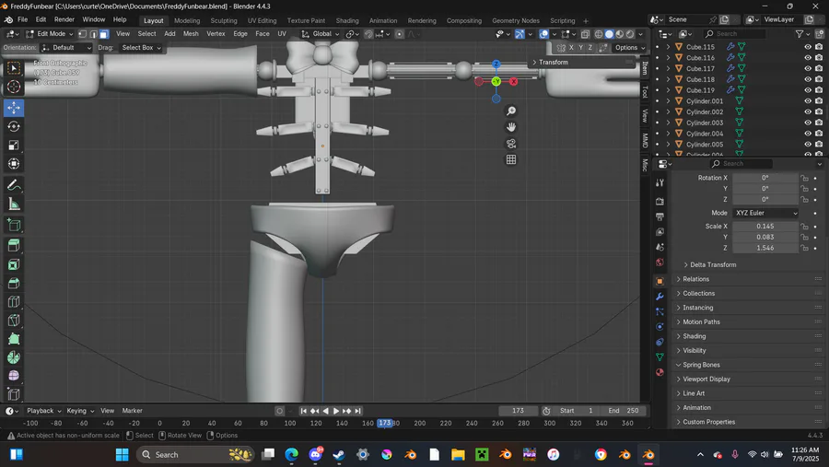The height and width of the screenshot is (467, 829).
Task: Expand Cube.118 in the outliner
Action: point(669,79)
